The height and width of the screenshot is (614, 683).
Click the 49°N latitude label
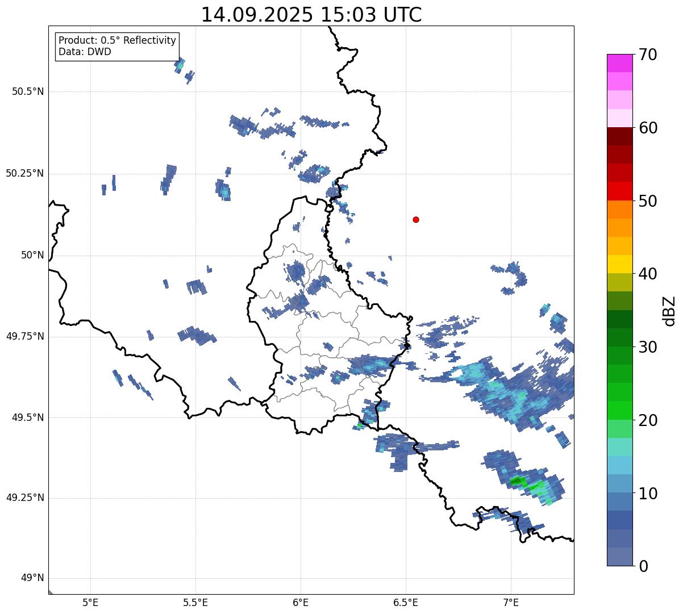tap(32, 578)
